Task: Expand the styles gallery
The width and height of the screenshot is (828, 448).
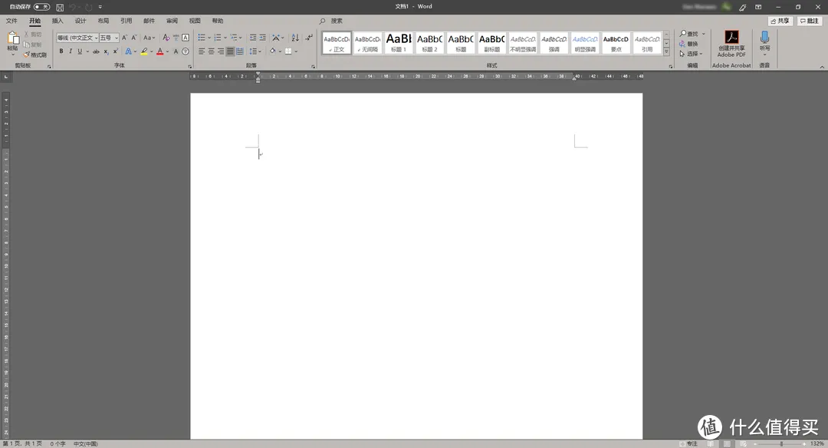Action: click(667, 52)
